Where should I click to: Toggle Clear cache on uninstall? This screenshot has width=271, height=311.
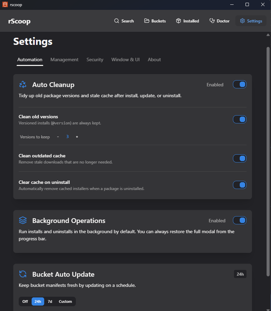240,185
